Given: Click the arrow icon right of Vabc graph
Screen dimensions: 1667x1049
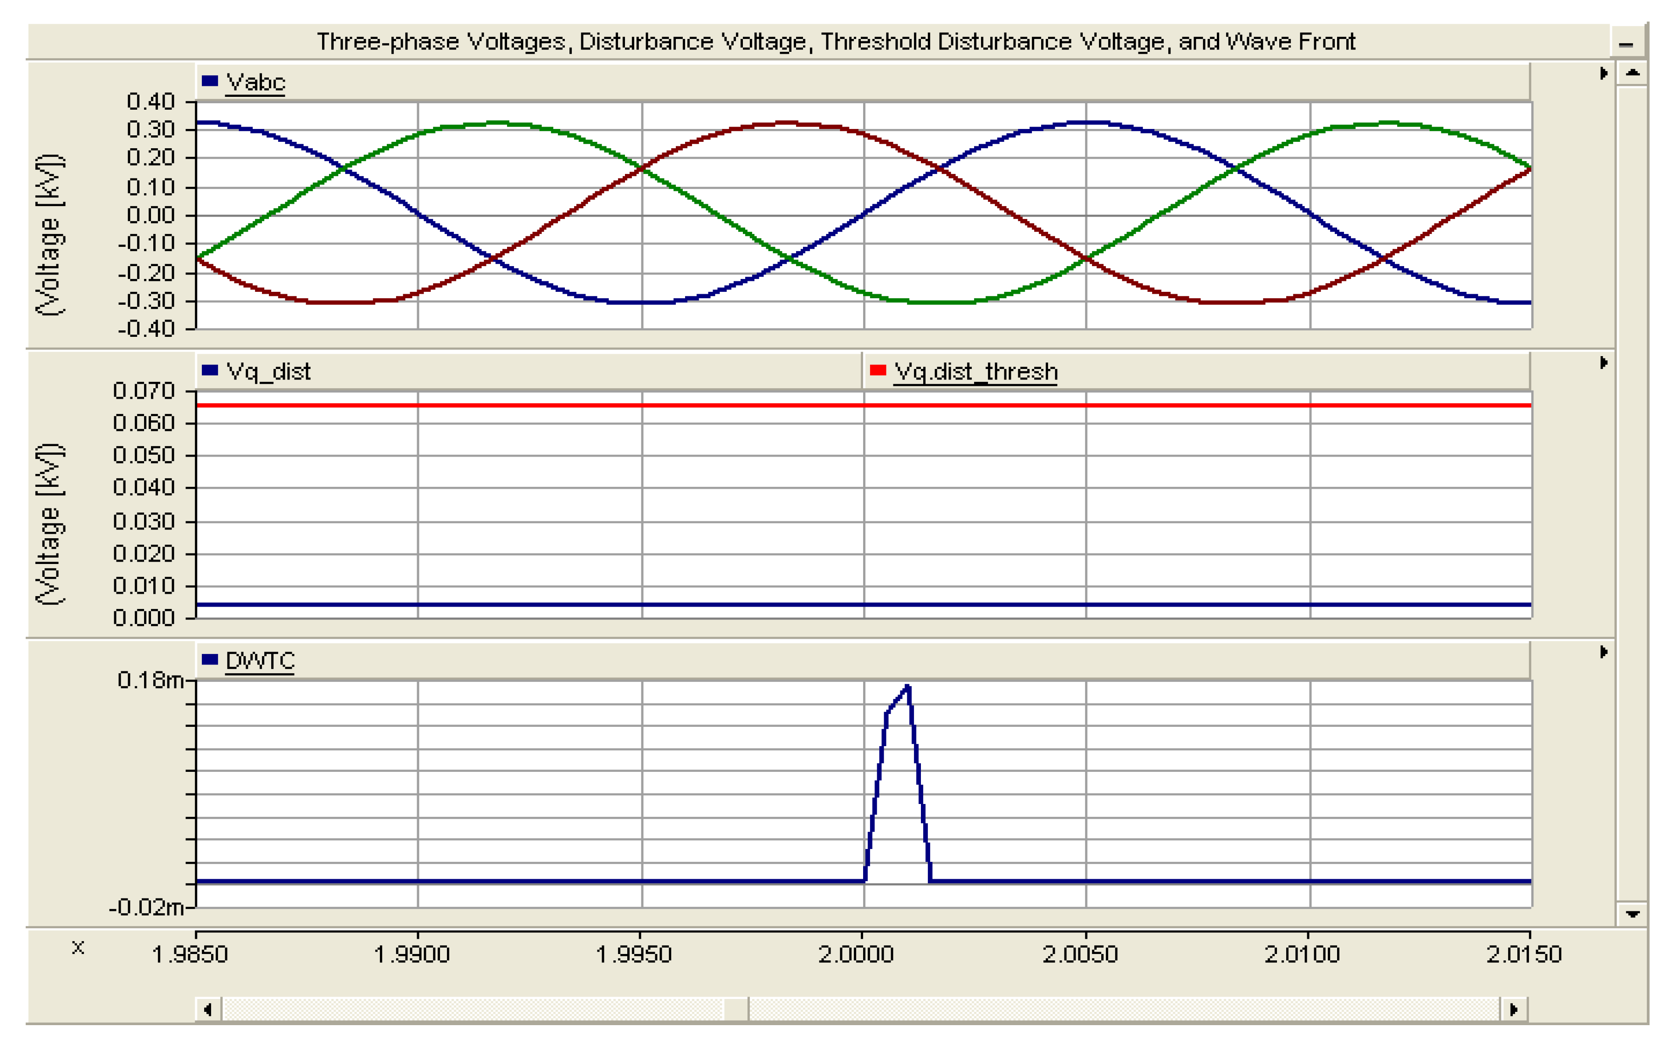Looking at the screenshot, I should coord(1603,73).
